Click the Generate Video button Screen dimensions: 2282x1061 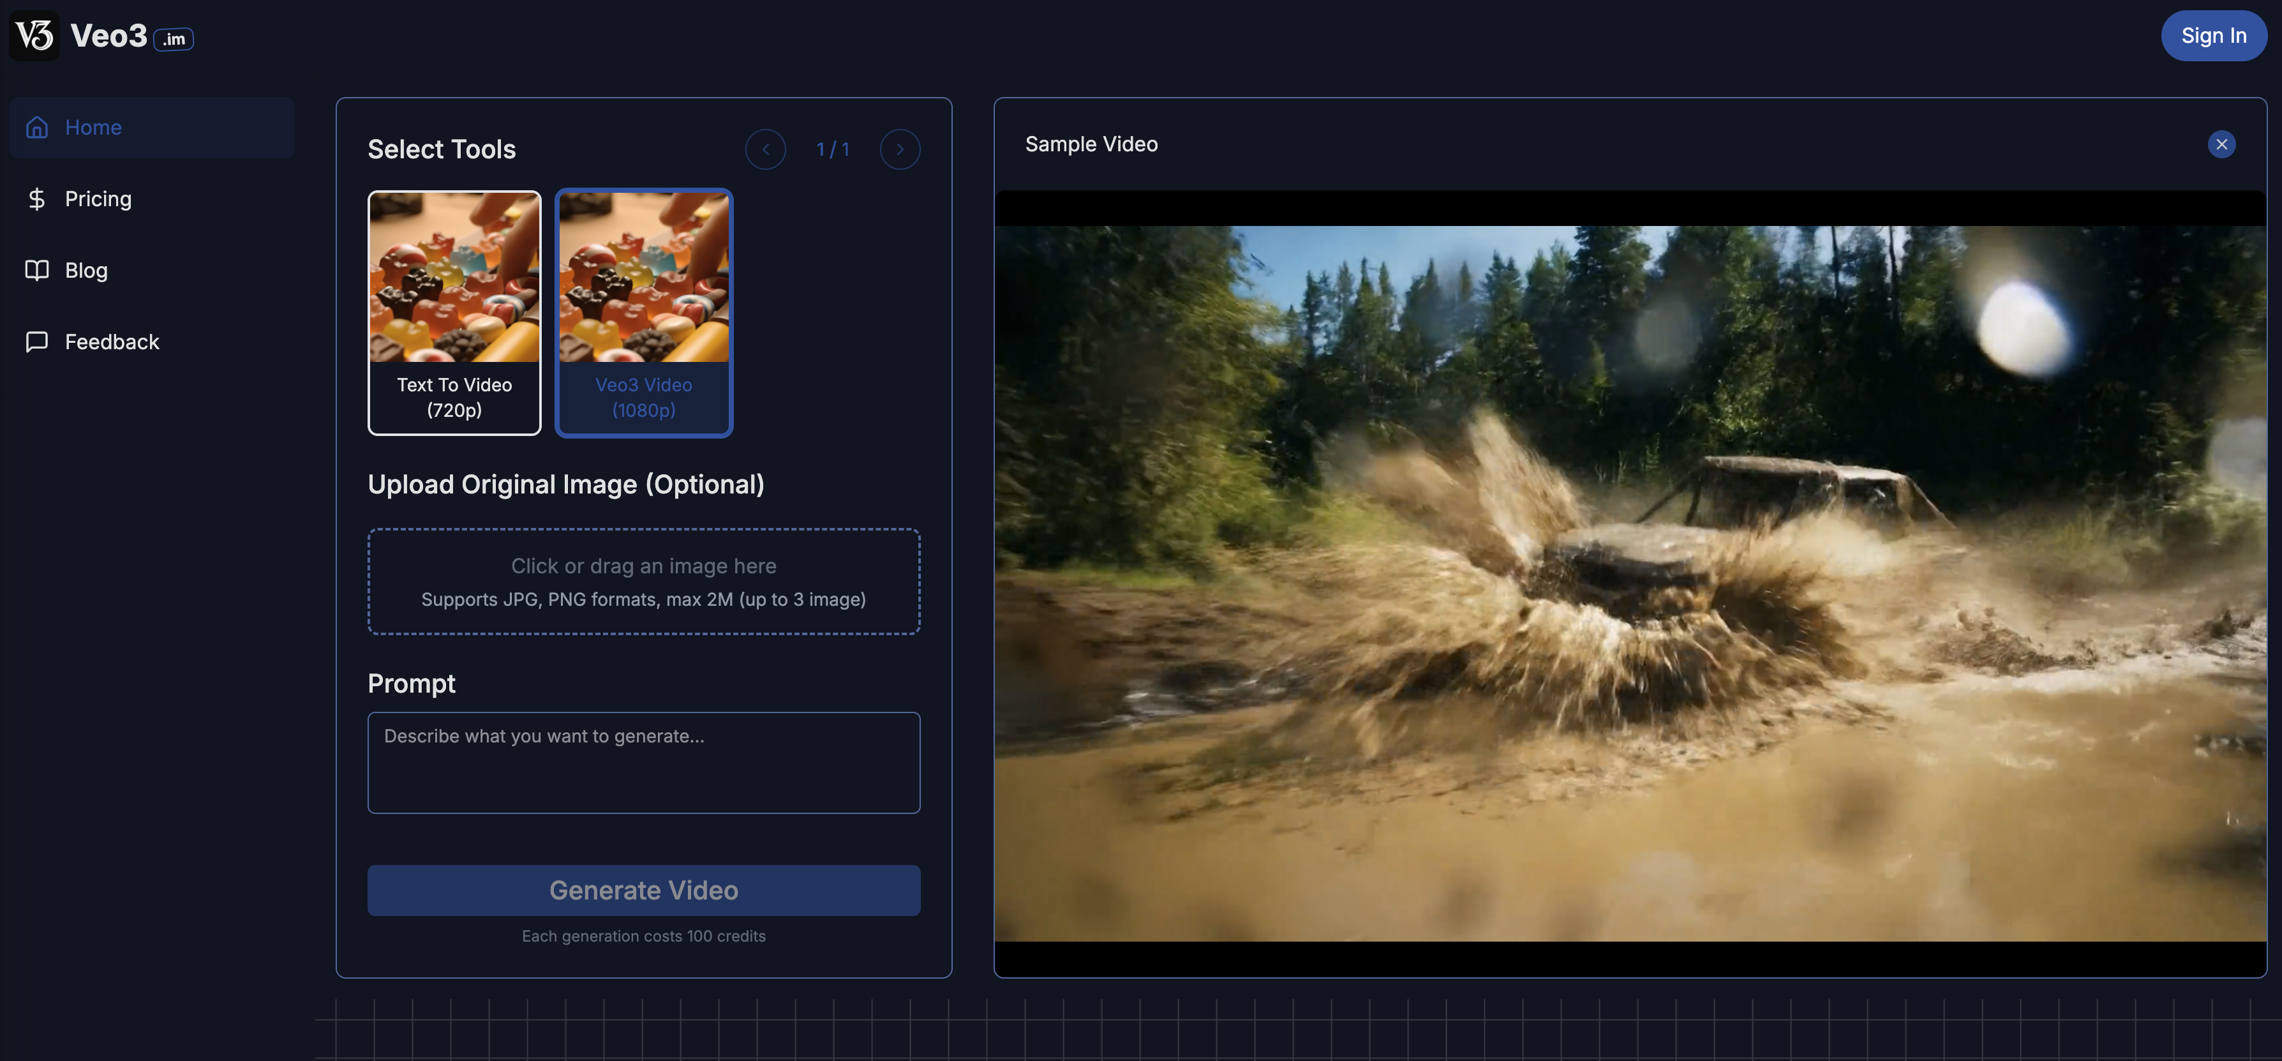(x=643, y=890)
